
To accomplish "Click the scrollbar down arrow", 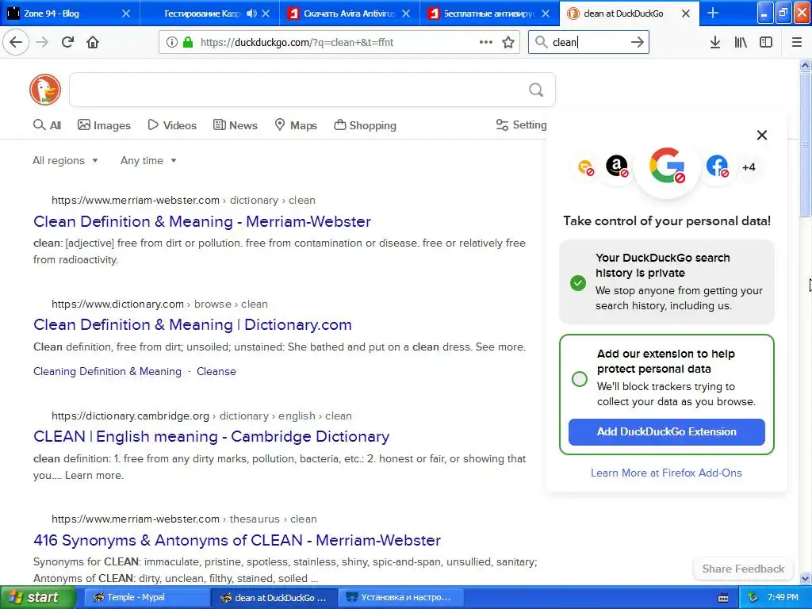I will pyautogui.click(x=805, y=578).
